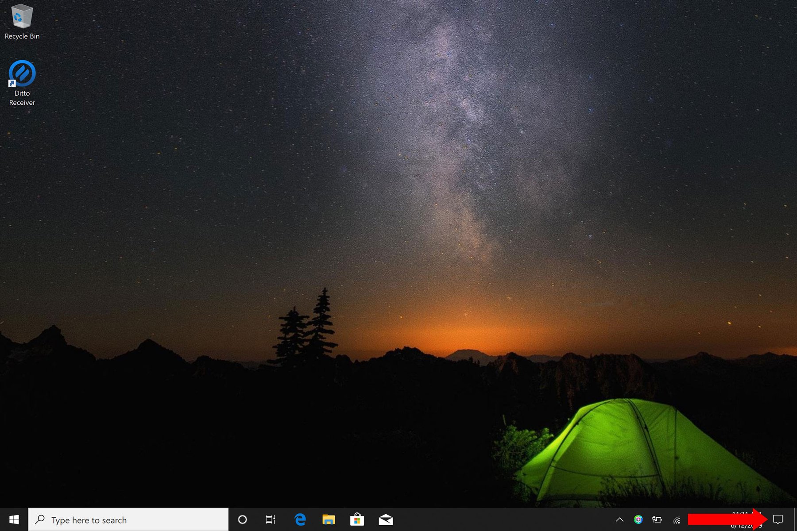Screen dimensions: 797x531
Task: Activate Cortana on the taskbar
Action: pos(243,519)
